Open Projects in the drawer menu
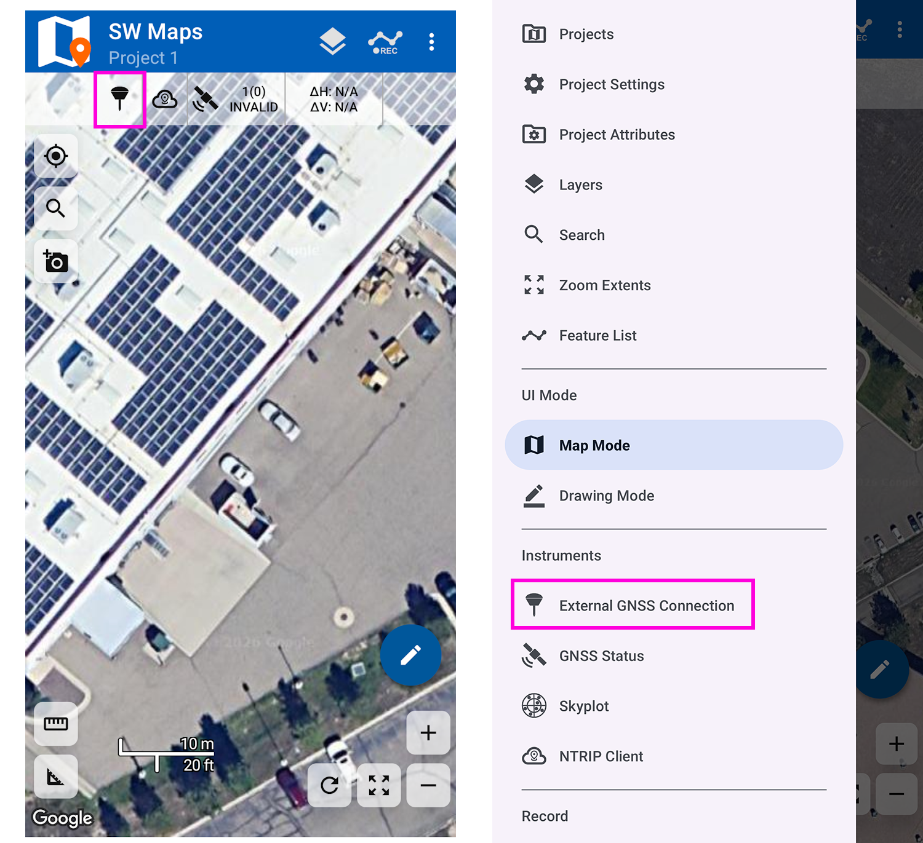The height and width of the screenshot is (843, 923). click(x=674, y=34)
